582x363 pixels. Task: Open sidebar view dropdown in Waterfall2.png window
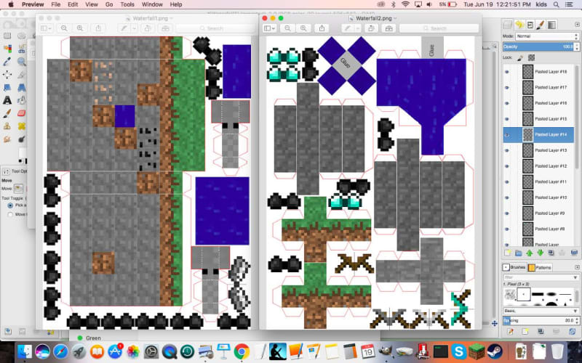click(x=269, y=28)
